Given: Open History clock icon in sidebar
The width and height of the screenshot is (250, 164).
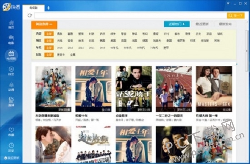Looking at the screenshot, I should pos(11,148).
